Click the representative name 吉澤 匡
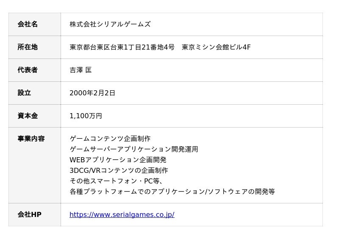 [x=81, y=70]
